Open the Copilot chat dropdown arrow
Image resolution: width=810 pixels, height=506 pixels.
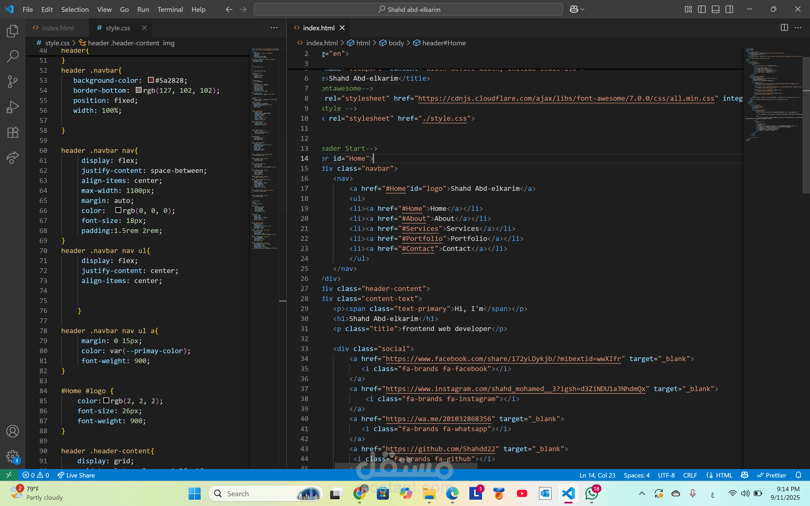(583, 9)
